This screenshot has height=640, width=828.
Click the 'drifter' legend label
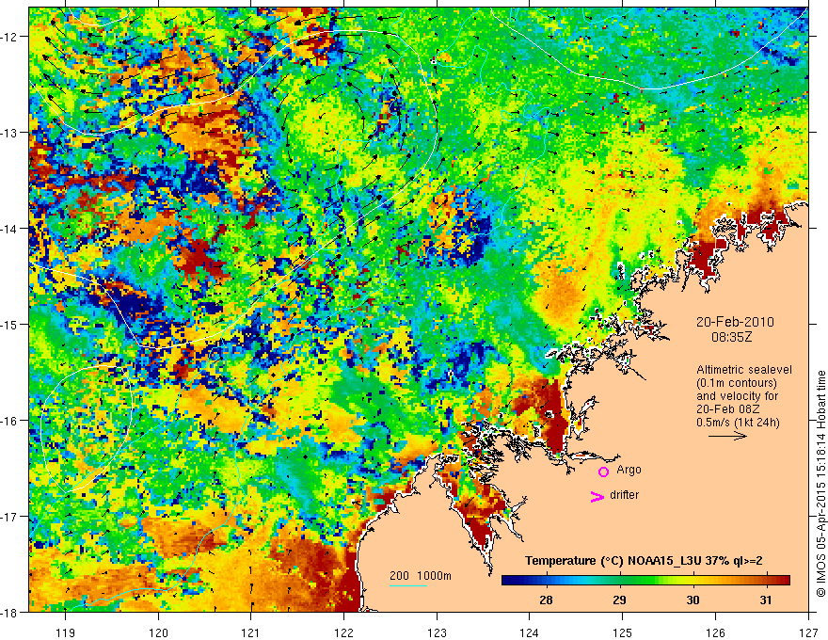click(x=624, y=495)
